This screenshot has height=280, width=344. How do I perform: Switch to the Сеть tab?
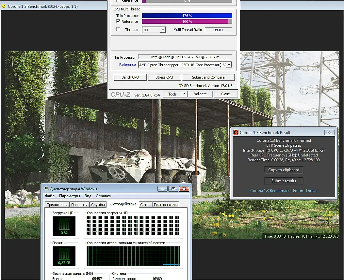[144, 205]
